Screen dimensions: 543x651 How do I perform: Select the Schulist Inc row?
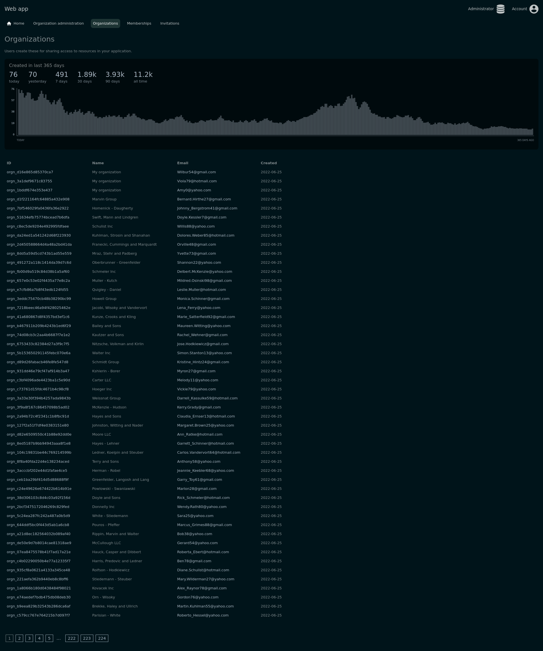pyautogui.click(x=102, y=226)
